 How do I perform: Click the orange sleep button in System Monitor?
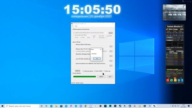[175, 80]
